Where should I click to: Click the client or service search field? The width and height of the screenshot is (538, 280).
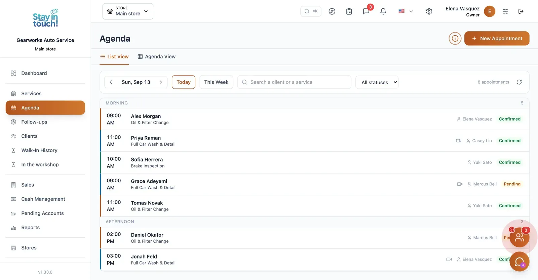(294, 82)
